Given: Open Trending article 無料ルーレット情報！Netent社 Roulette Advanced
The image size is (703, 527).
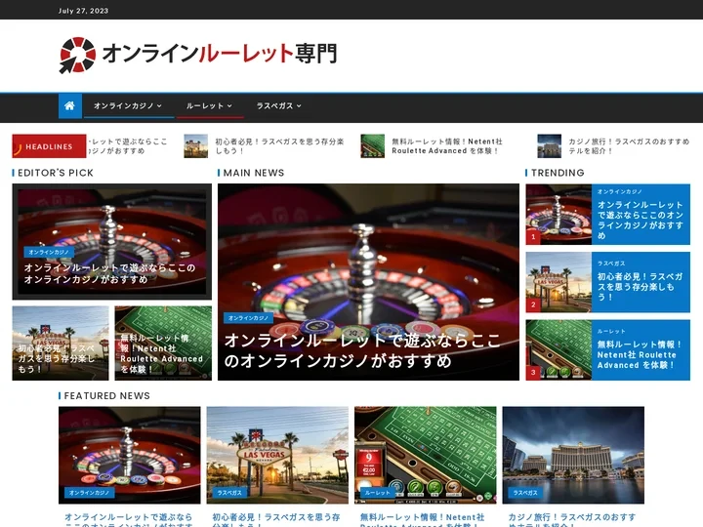Looking at the screenshot, I should pyautogui.click(x=641, y=355).
